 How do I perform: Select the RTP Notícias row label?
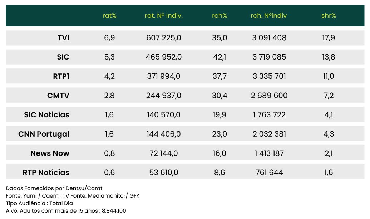tap(46, 173)
